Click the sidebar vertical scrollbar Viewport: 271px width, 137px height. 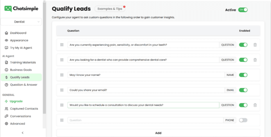tap(44, 58)
